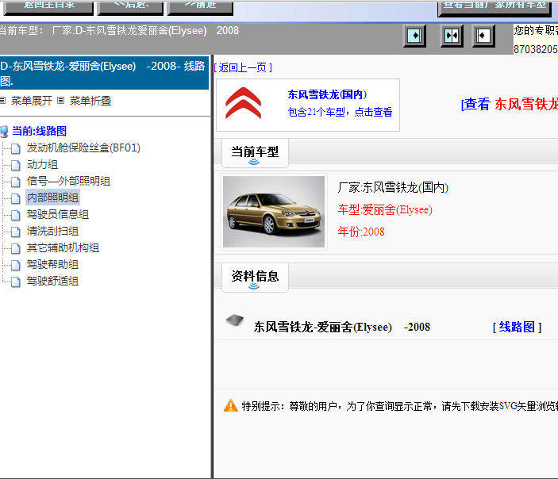Click the 东风雪铁龙-爱丽舍(Elysee) -2008 entry
558x479 pixels.
tap(341, 328)
